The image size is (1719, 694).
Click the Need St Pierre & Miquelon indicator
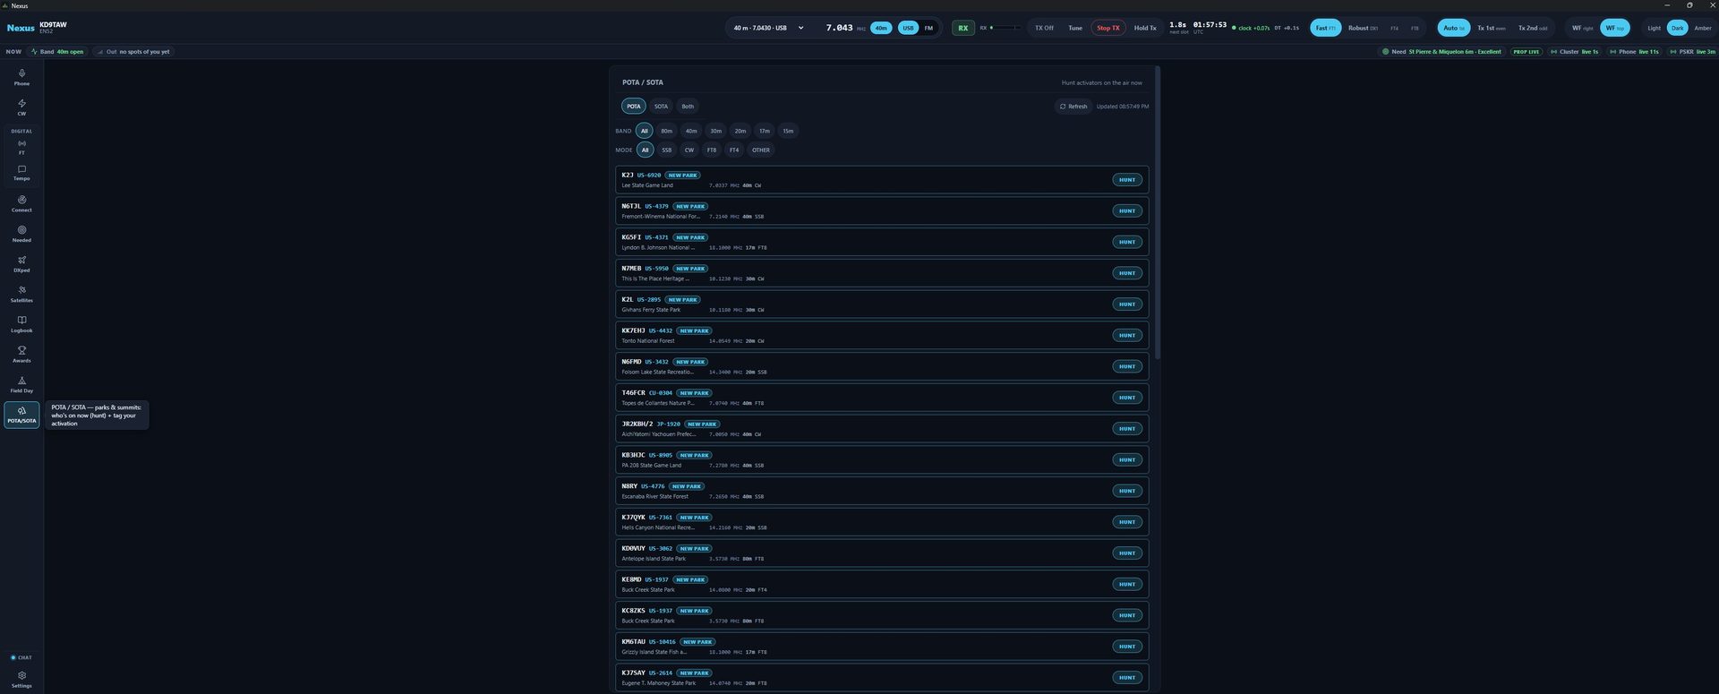(1441, 52)
